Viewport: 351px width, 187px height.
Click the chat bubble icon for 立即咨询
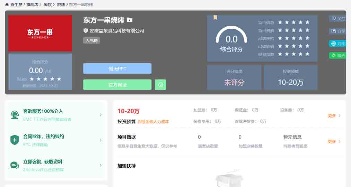(15, 165)
